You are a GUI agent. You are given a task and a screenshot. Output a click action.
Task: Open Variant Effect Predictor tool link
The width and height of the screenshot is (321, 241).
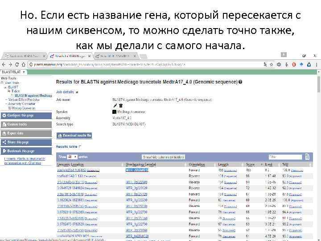[x=24, y=100]
